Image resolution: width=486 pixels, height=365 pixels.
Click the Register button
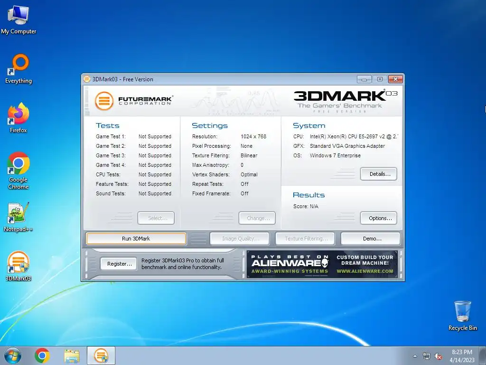(x=119, y=264)
